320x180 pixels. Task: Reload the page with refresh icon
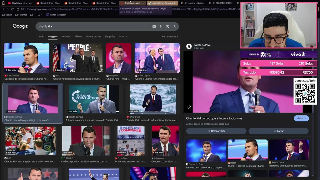point(12,9)
